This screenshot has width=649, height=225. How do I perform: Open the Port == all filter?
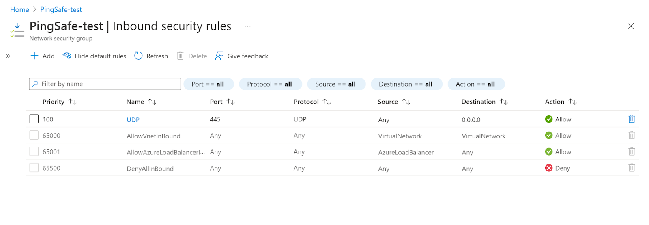[x=208, y=84]
